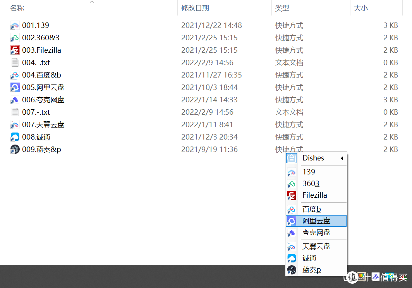Click the 阿里云盘 icon in popup menu
This screenshot has height=288, width=412.
point(292,221)
